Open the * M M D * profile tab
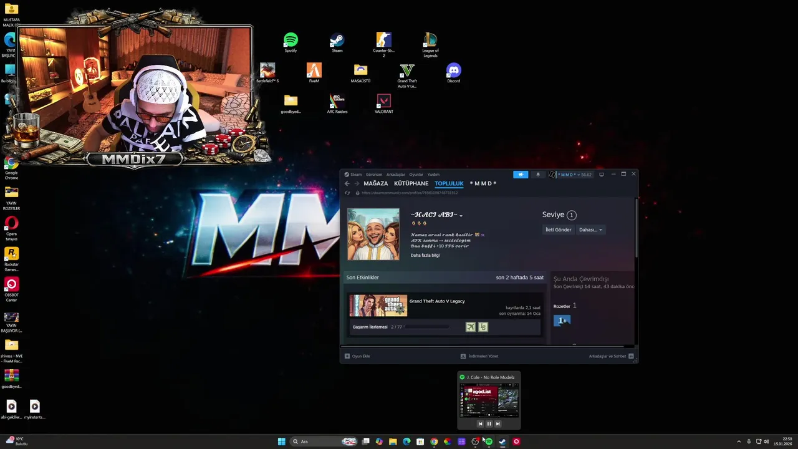Screen dimensions: 798x449 point(483,183)
